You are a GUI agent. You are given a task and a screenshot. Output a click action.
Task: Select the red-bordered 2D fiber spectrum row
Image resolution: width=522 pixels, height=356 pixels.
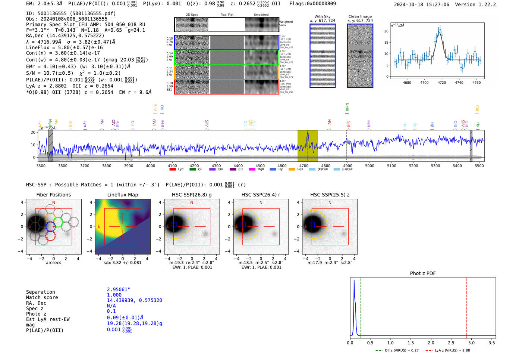point(227,87)
